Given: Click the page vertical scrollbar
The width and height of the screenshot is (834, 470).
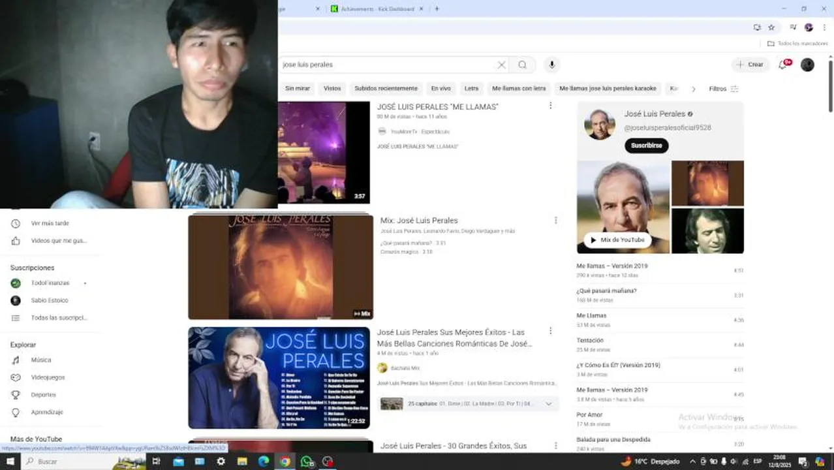Looking at the screenshot, I should (830, 86).
